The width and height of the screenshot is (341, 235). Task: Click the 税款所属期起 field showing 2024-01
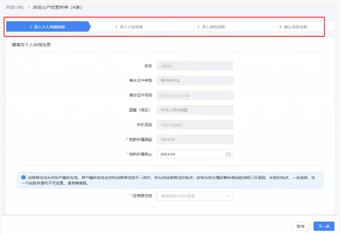point(195,139)
